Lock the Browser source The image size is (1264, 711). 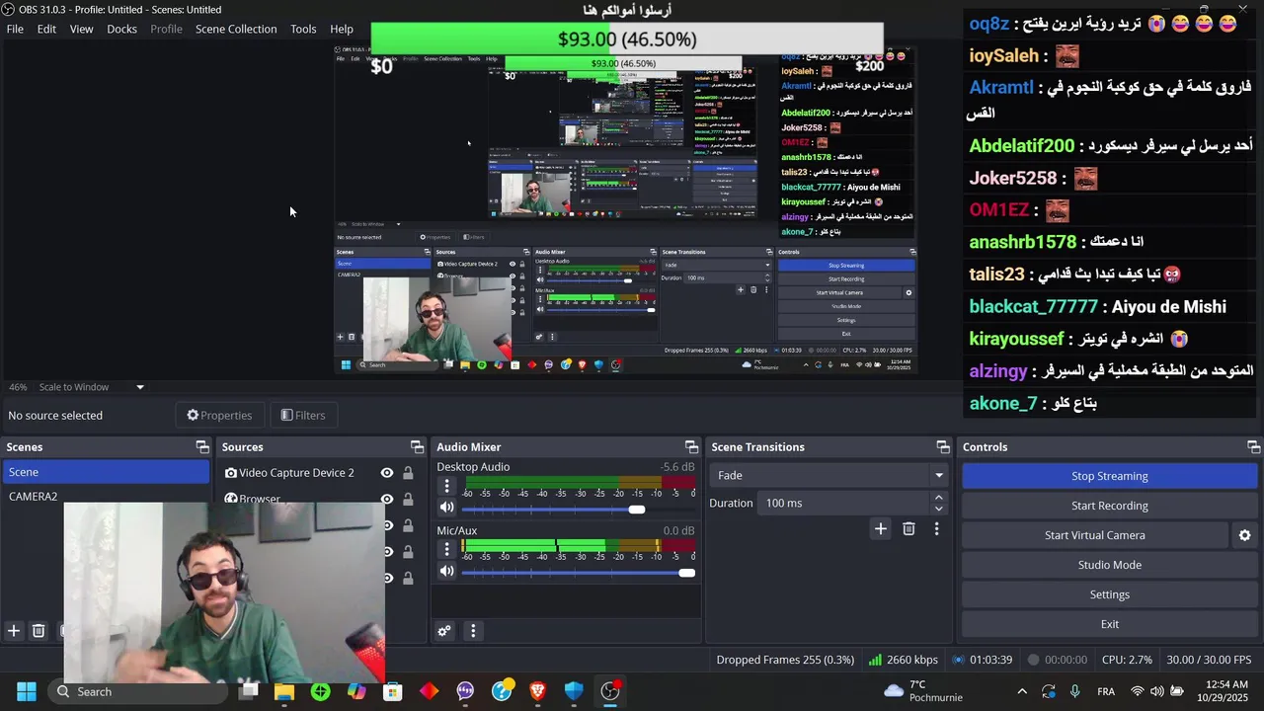tap(408, 499)
